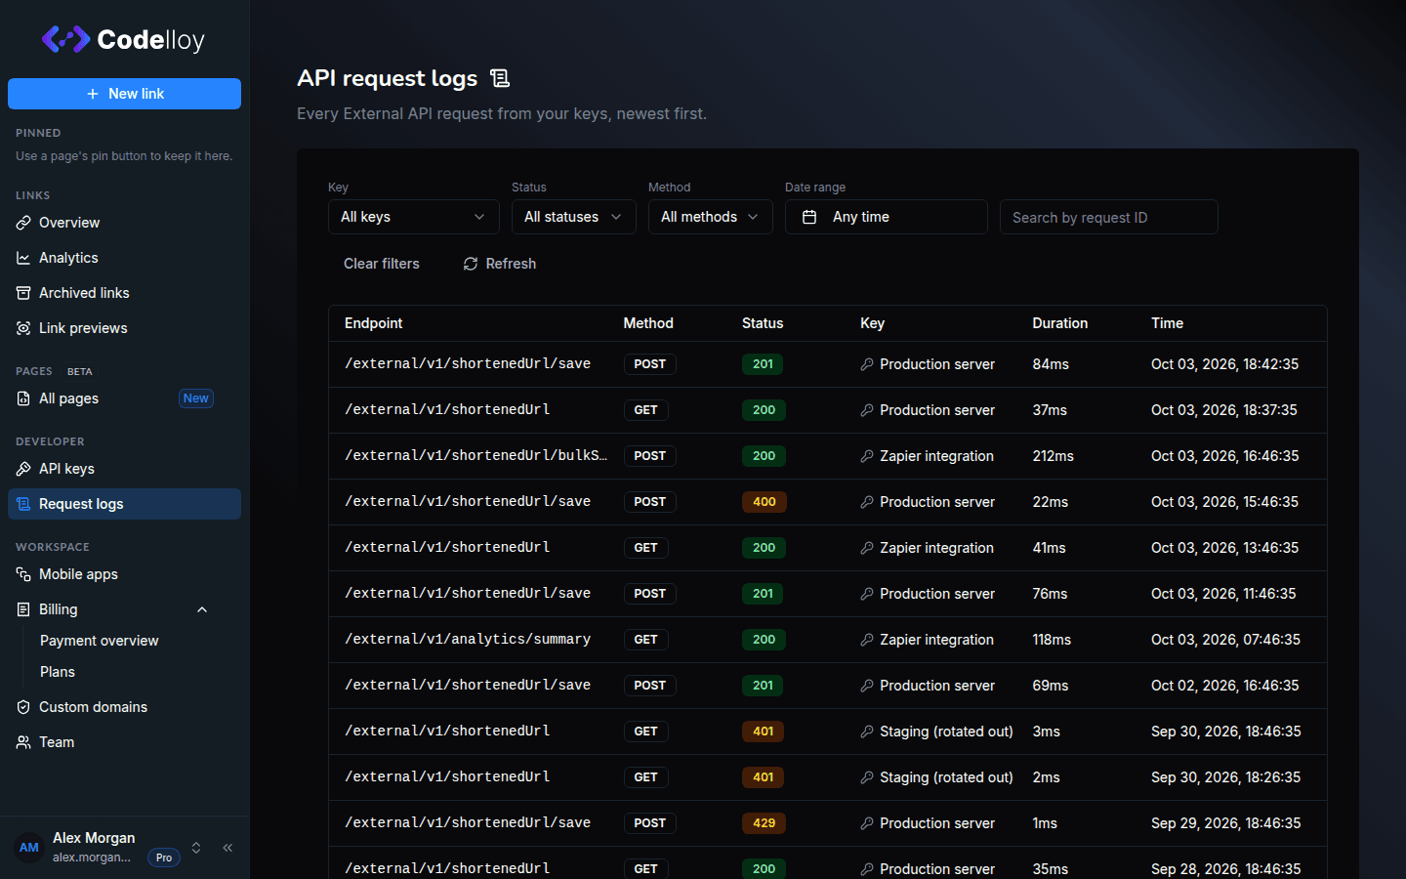Image resolution: width=1406 pixels, height=879 pixels.
Task: Click the 212ms duration cell
Action: click(1054, 456)
